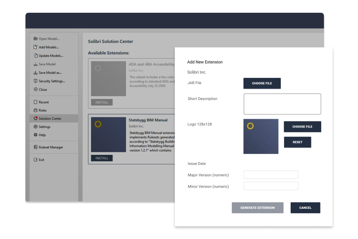Install the Statsbygg BIM Manual extension

(x=102, y=158)
